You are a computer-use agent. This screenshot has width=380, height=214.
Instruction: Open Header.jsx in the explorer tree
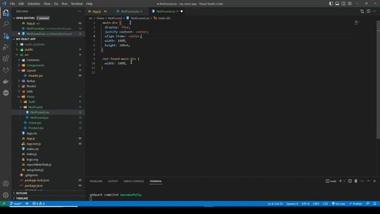36,75
